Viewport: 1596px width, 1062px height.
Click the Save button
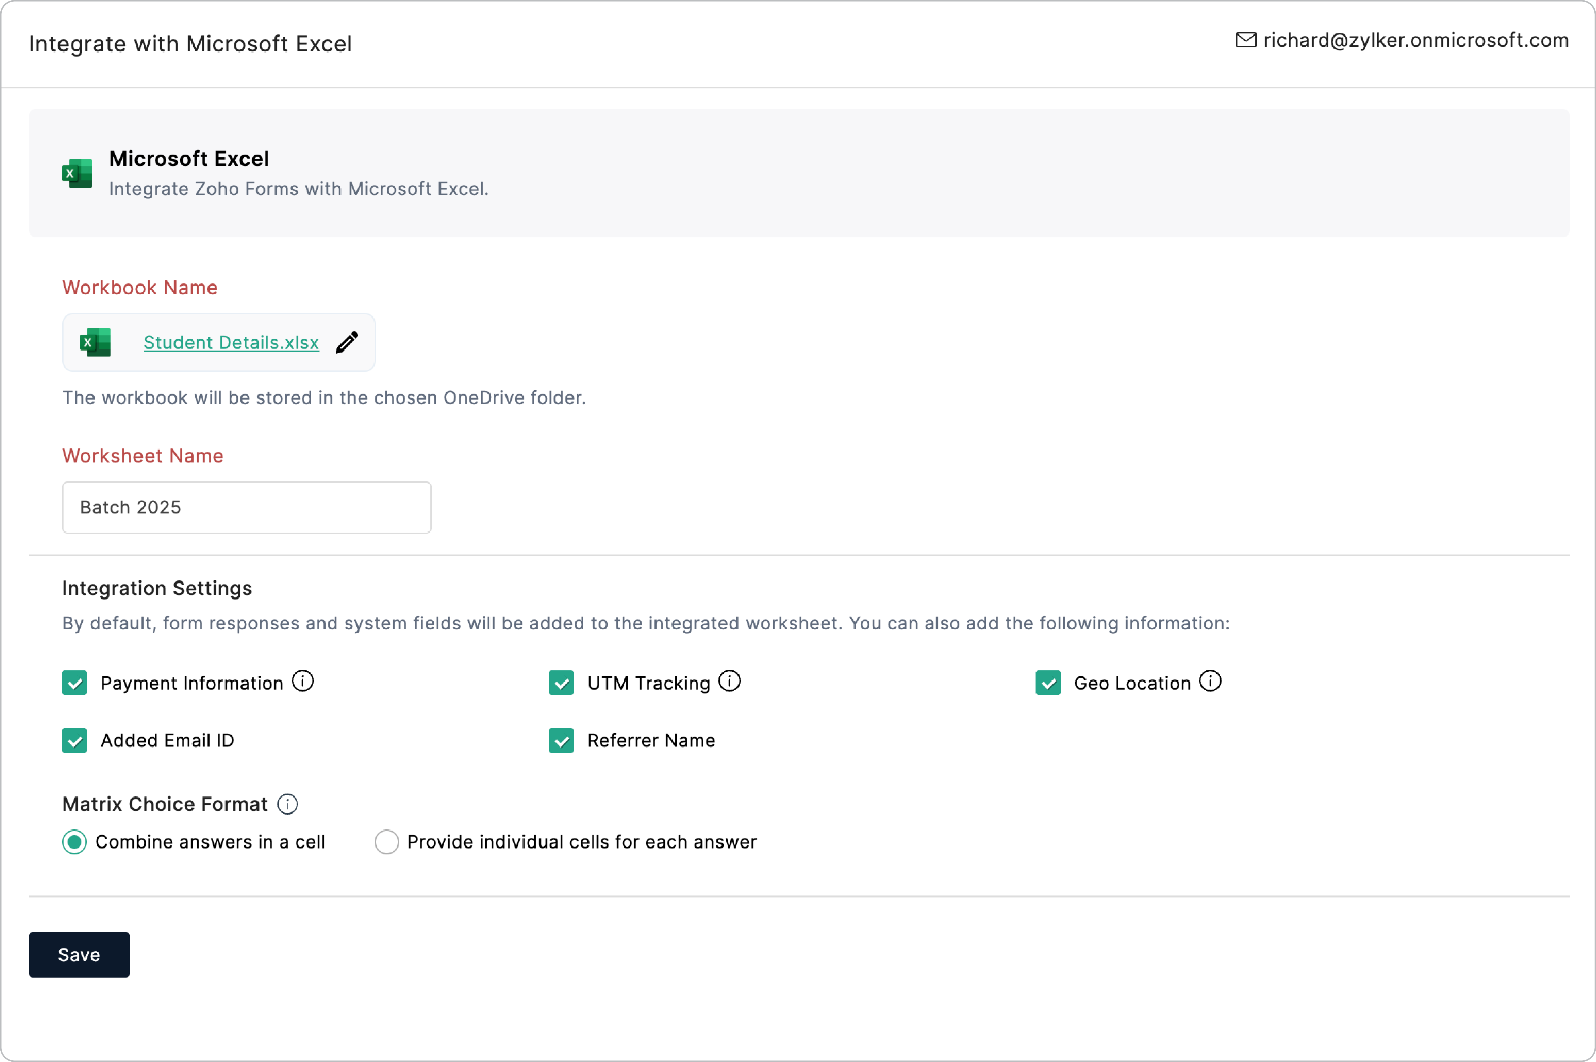point(78,954)
